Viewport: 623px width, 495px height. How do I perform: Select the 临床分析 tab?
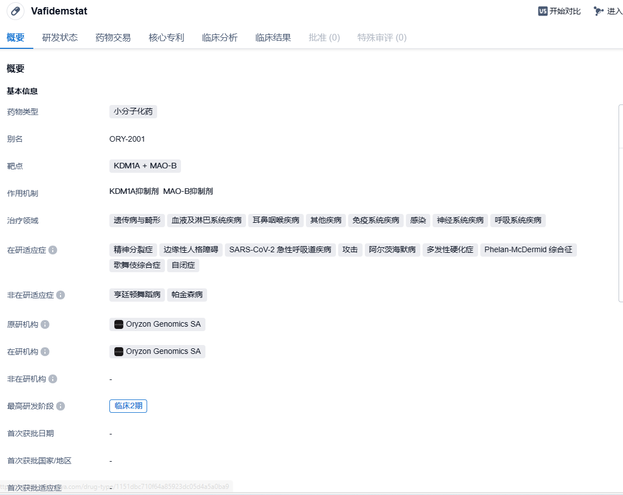[220, 38]
